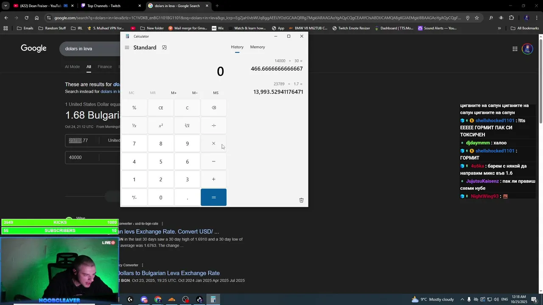Open Google apps grid icon
This screenshot has height=305, width=543.
515,49
